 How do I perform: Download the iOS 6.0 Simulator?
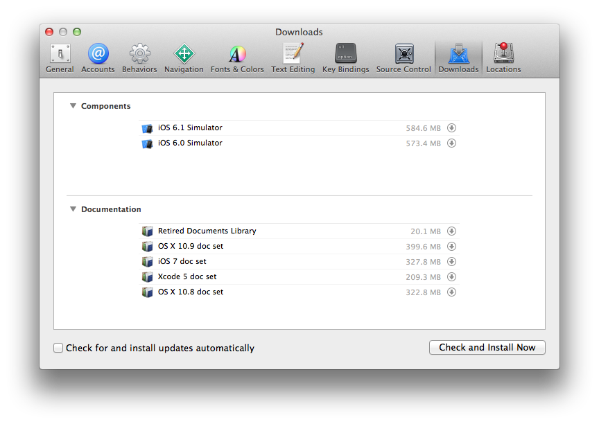451,143
